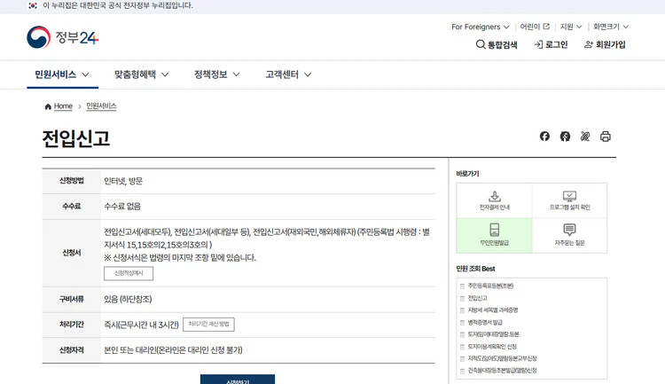
Task: Expand the For Foreigners dropdown
Action: pyautogui.click(x=480, y=27)
